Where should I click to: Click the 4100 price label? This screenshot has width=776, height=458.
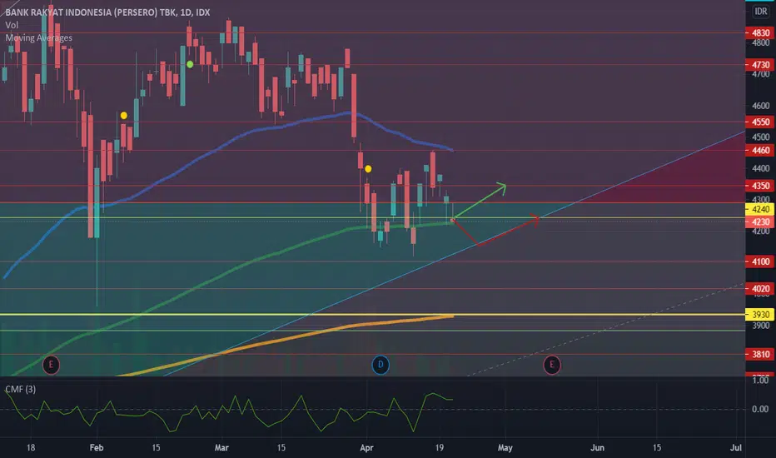coord(760,261)
